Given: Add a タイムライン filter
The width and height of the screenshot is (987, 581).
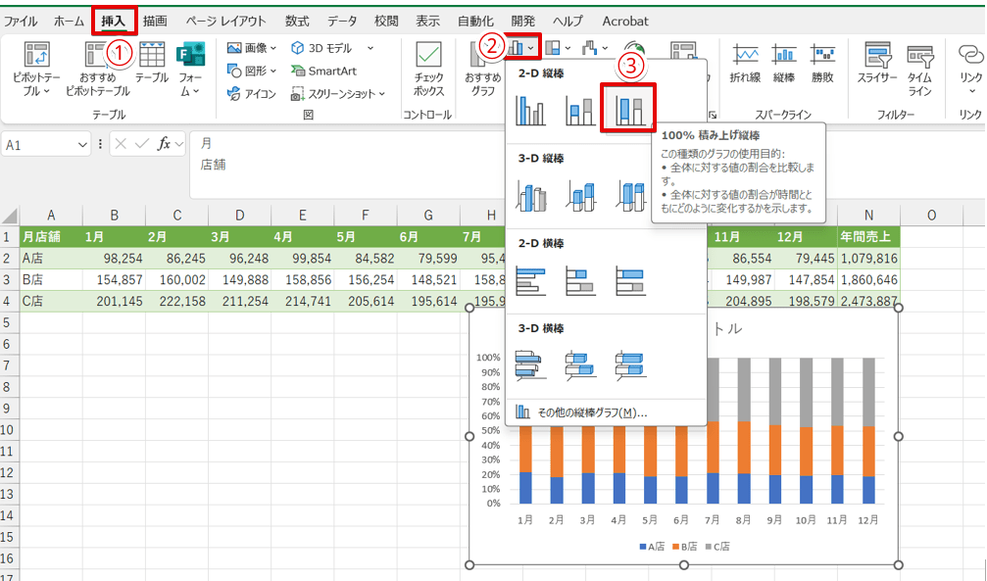Looking at the screenshot, I should coord(919,70).
